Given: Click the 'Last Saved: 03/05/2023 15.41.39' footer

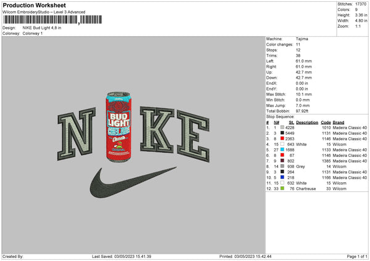Looking at the screenshot, I should point(121,256).
